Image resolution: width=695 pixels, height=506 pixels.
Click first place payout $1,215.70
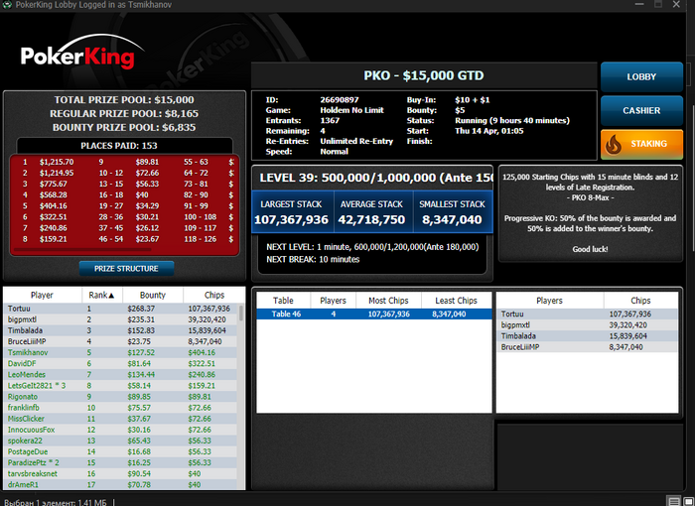tap(57, 162)
